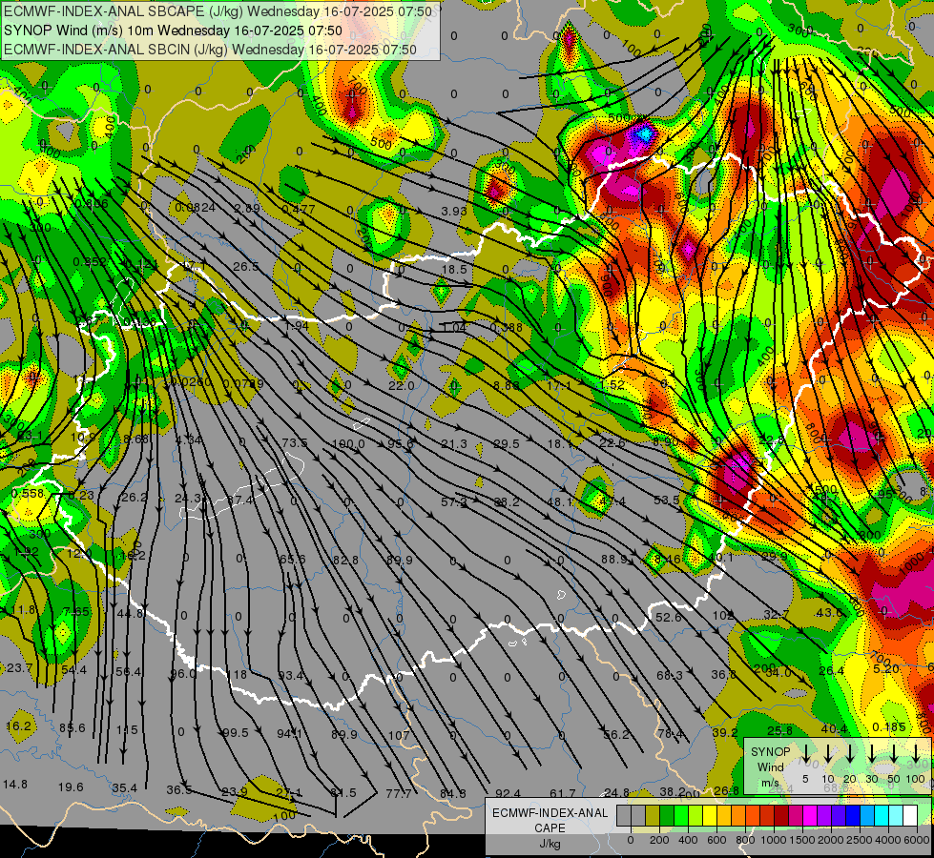
Task: Click the 53.5 value on the map
Action: click(x=667, y=500)
